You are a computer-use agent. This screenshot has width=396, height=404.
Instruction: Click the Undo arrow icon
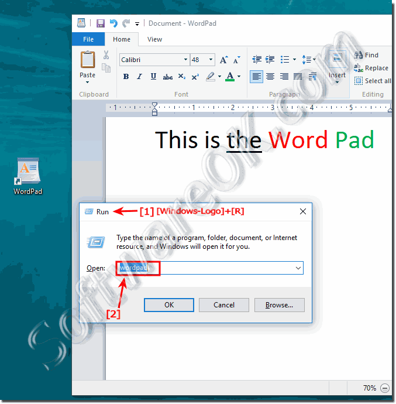tap(113, 23)
